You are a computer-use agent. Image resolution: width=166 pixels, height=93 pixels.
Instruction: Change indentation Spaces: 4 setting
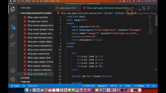[102, 86]
